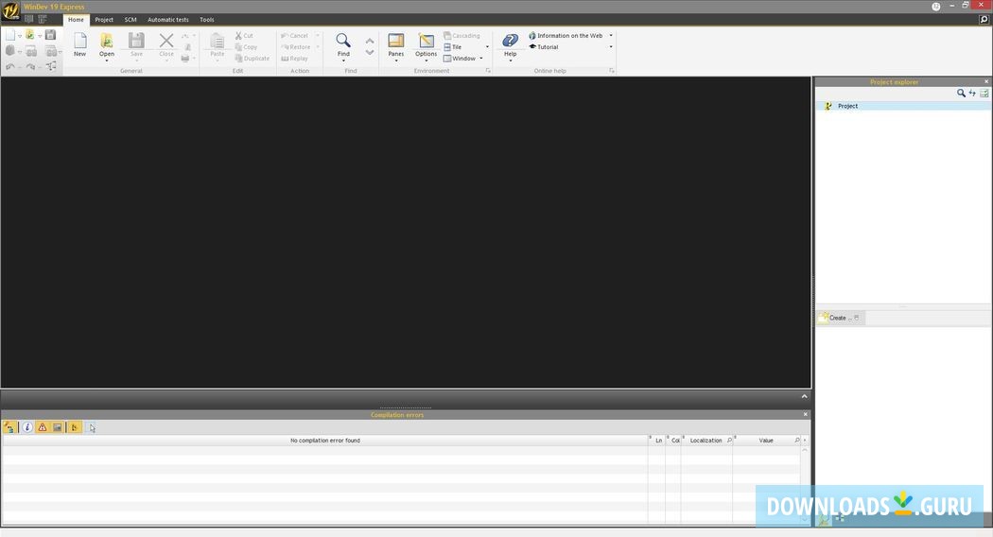Click the quick-access open project icon
Viewport: 993px width, 537px height.
(29, 35)
